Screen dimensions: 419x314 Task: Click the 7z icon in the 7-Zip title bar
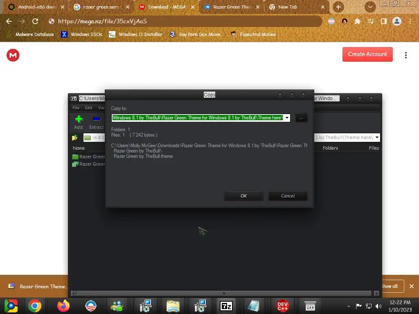[74, 99]
